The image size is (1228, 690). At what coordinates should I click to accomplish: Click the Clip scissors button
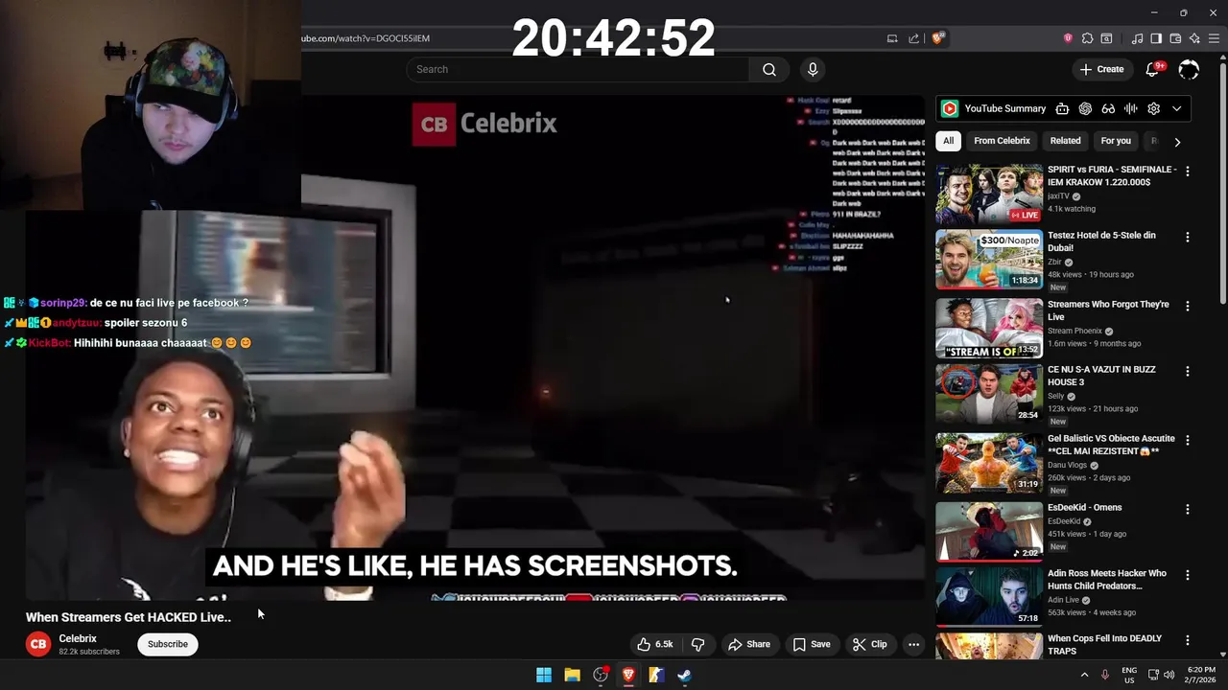pyautogui.click(x=870, y=644)
